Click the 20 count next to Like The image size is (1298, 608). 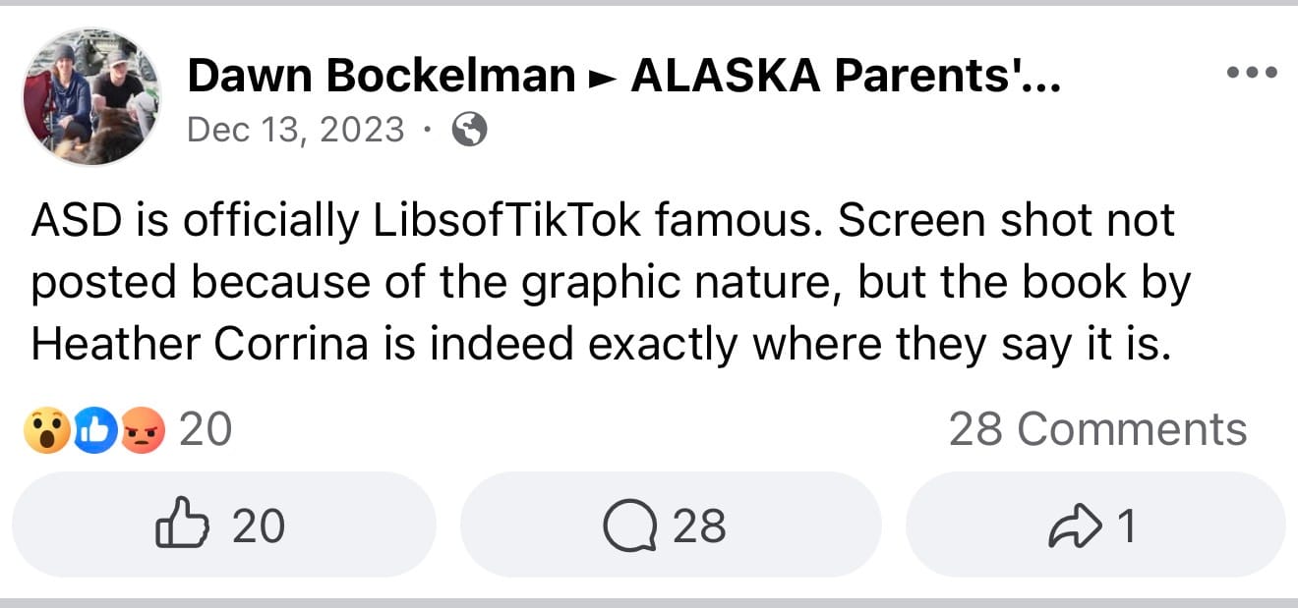pos(258,525)
